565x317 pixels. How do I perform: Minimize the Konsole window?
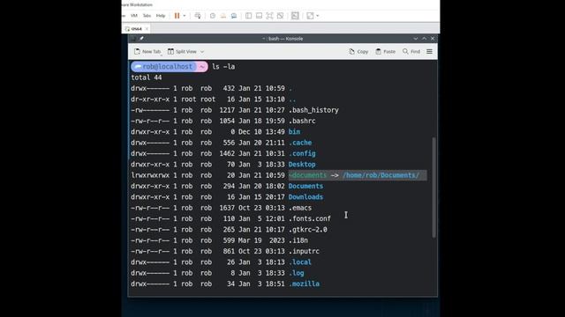[x=416, y=39]
